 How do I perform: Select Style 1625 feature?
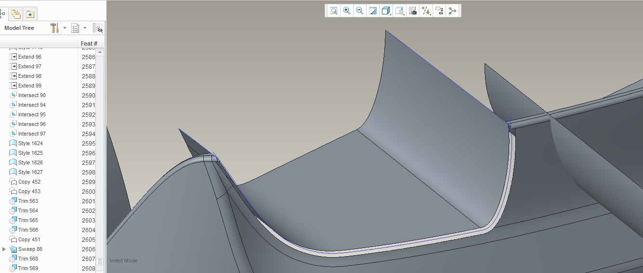(30, 153)
